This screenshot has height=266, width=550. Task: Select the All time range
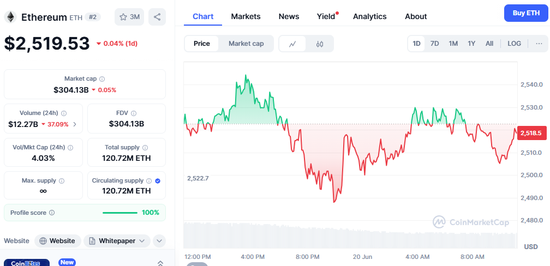click(x=489, y=44)
